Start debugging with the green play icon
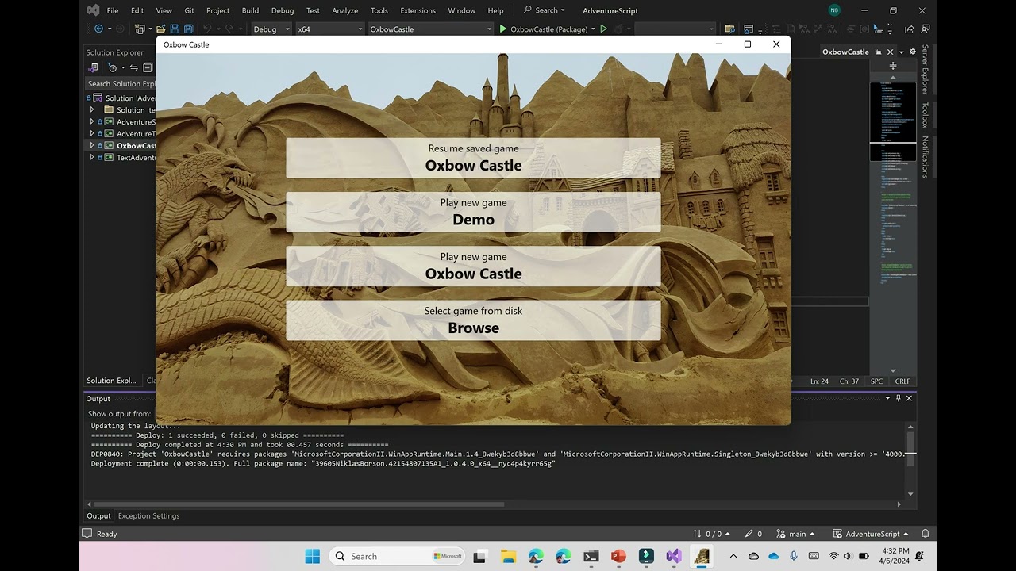The height and width of the screenshot is (571, 1016). [x=502, y=29]
